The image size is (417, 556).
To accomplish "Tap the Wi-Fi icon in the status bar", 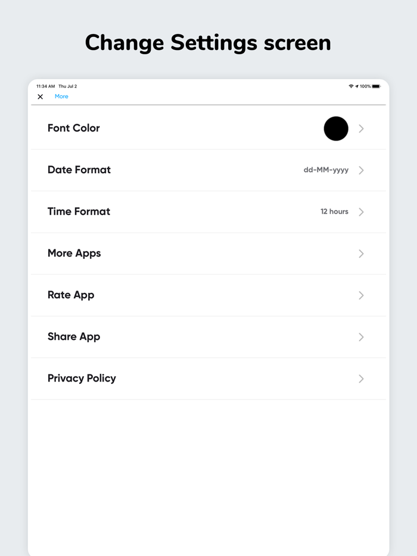I will pos(351,86).
